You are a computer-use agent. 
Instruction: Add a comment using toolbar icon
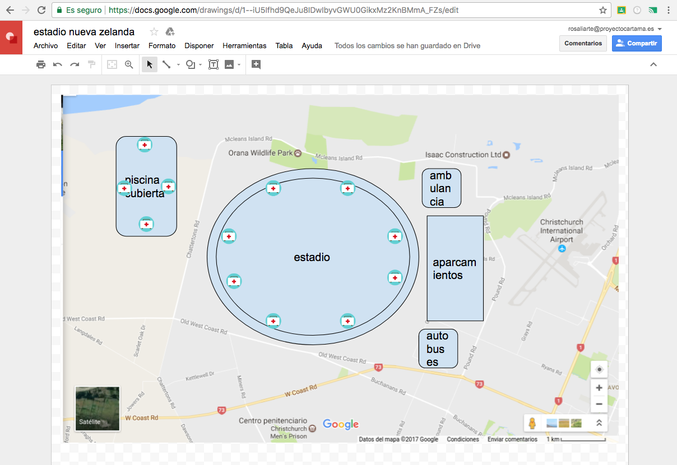[x=256, y=64]
